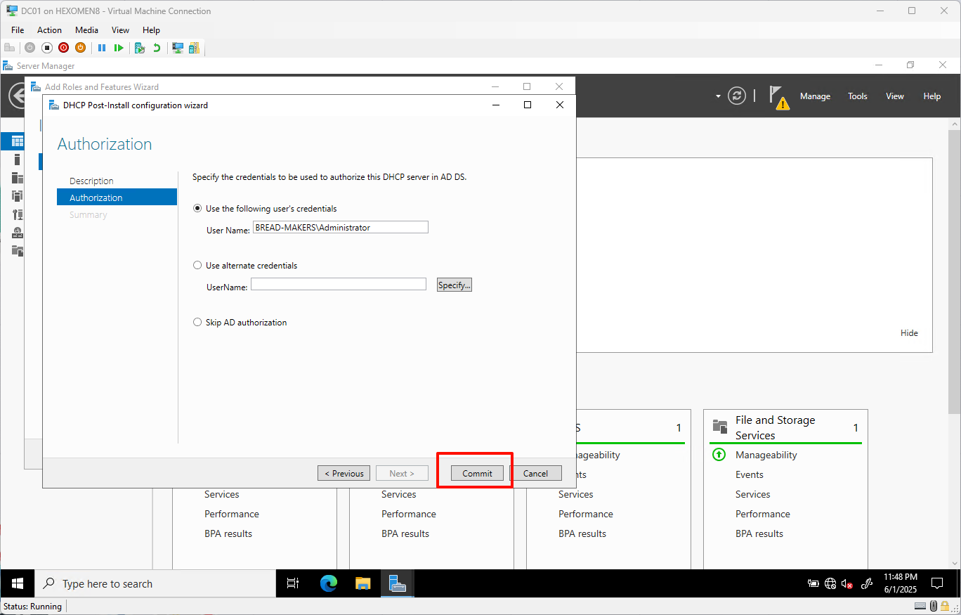Click the green Revert arrow icon
Screen dimensions: 961x615
157,48
